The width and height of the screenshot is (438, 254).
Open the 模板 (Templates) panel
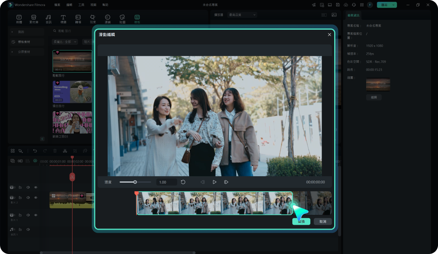137,19
